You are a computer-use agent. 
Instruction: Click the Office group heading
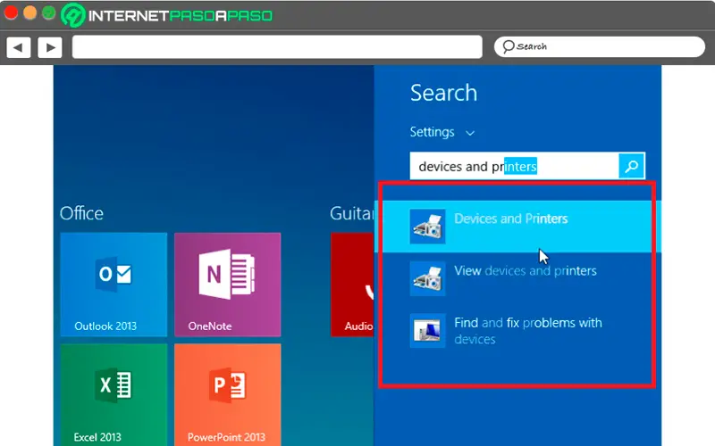[x=81, y=213]
